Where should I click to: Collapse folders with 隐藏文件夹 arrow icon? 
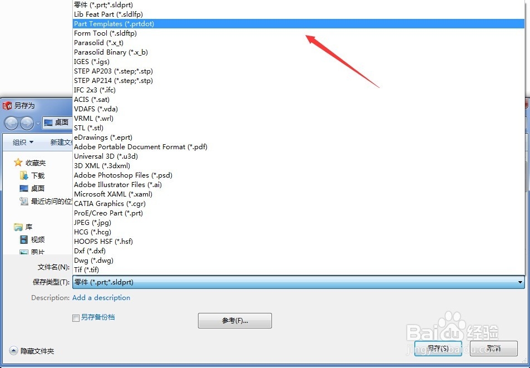coord(13,351)
